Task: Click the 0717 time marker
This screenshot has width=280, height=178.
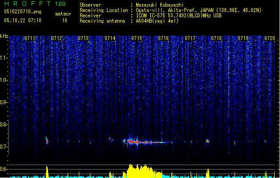Action: click(x=190, y=38)
